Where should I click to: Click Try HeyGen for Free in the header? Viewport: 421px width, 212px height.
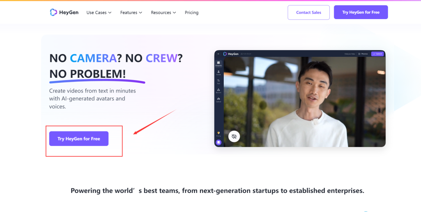pyautogui.click(x=361, y=12)
